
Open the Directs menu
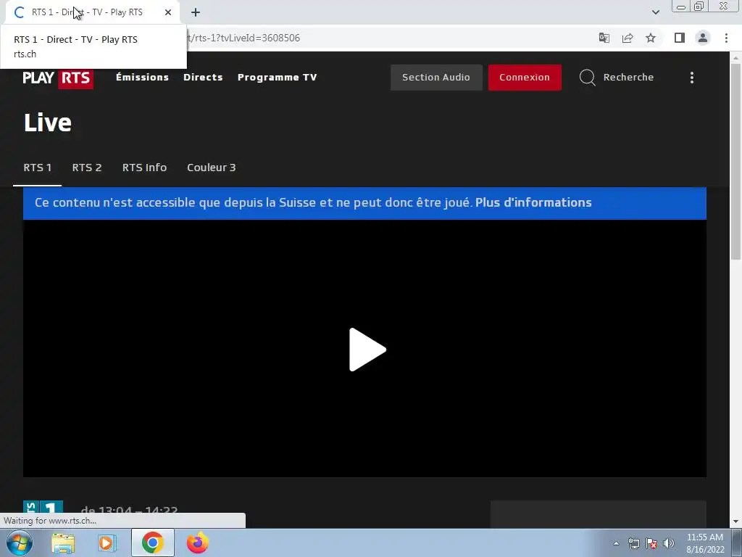pyautogui.click(x=203, y=77)
